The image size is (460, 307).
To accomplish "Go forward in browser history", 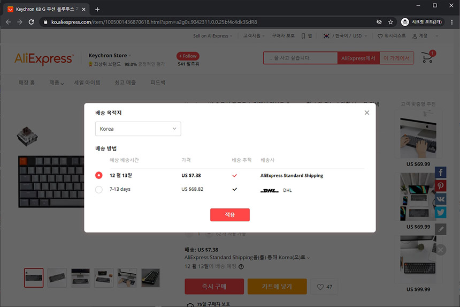I will pyautogui.click(x=20, y=22).
